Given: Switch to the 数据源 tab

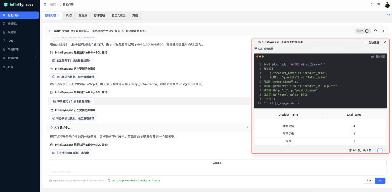Looking at the screenshot, I should [x=83, y=16].
